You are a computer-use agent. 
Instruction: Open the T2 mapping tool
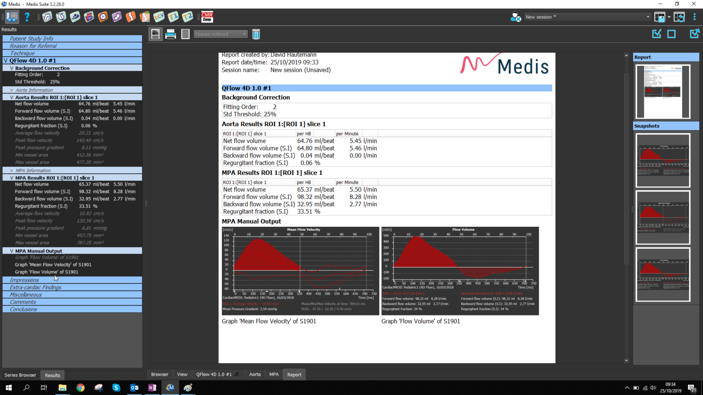pyautogui.click(x=187, y=16)
